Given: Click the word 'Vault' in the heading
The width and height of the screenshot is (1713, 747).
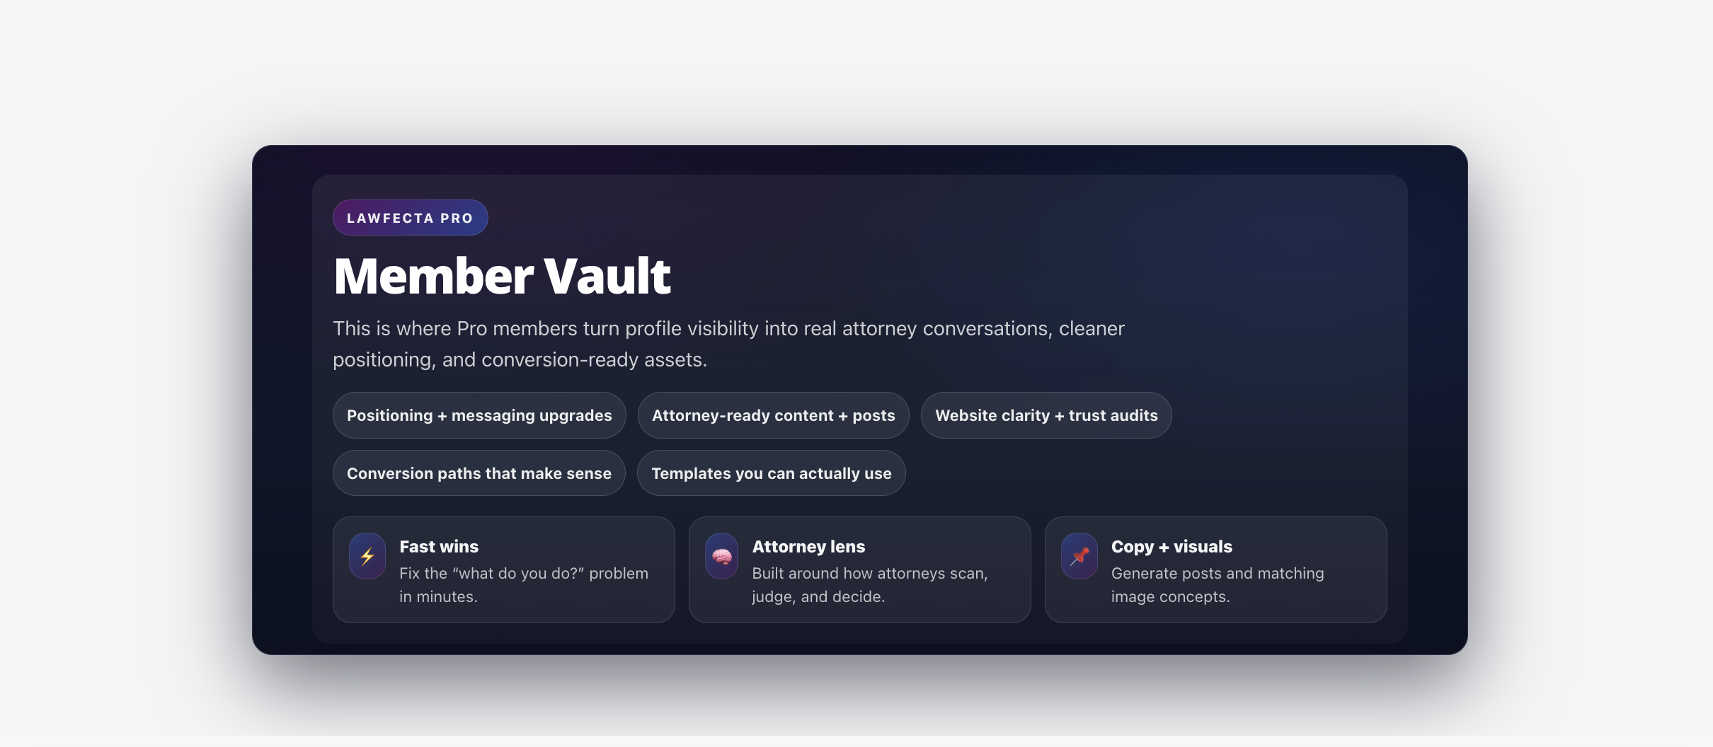Looking at the screenshot, I should 607,276.
